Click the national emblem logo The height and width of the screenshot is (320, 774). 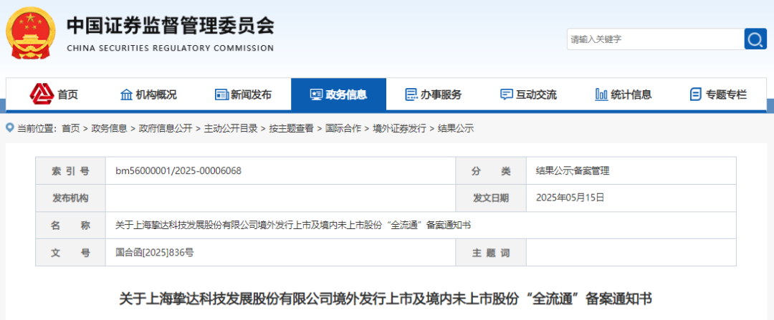tap(31, 33)
